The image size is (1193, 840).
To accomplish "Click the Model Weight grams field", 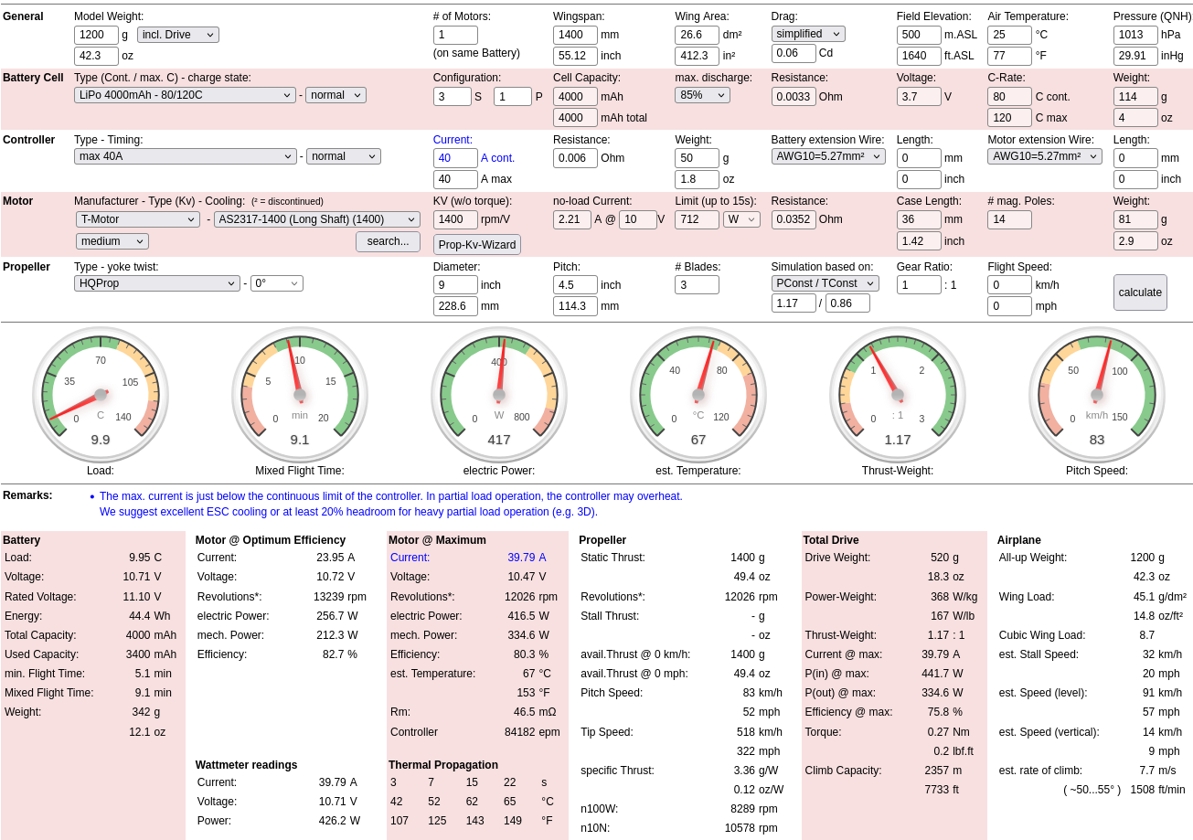I will pos(96,35).
